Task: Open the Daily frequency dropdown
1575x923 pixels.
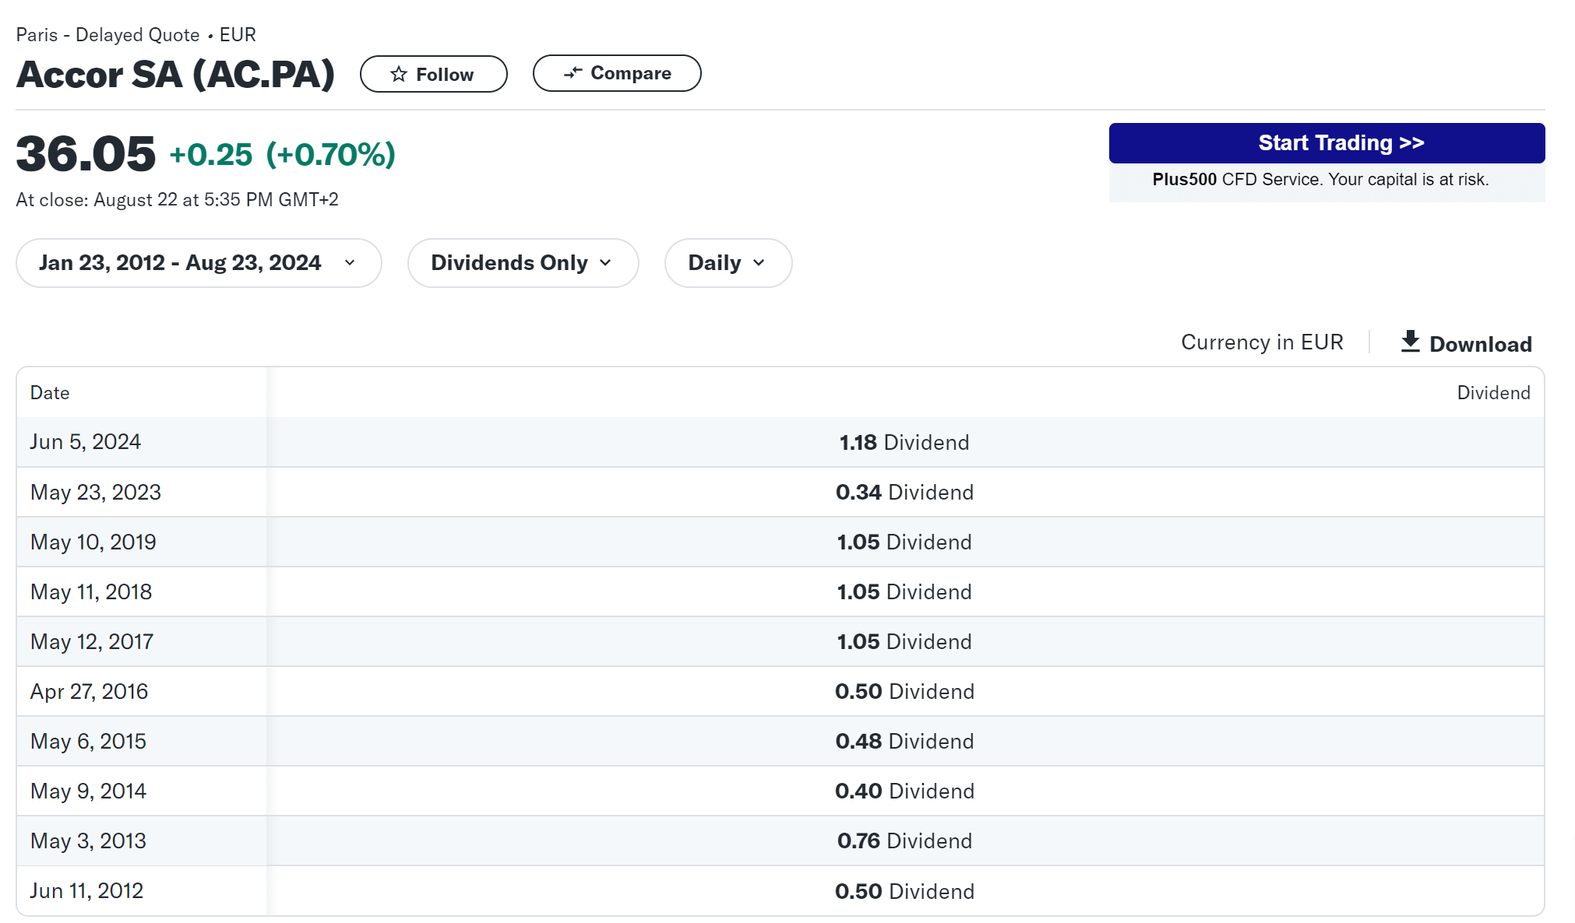Action: 728,263
